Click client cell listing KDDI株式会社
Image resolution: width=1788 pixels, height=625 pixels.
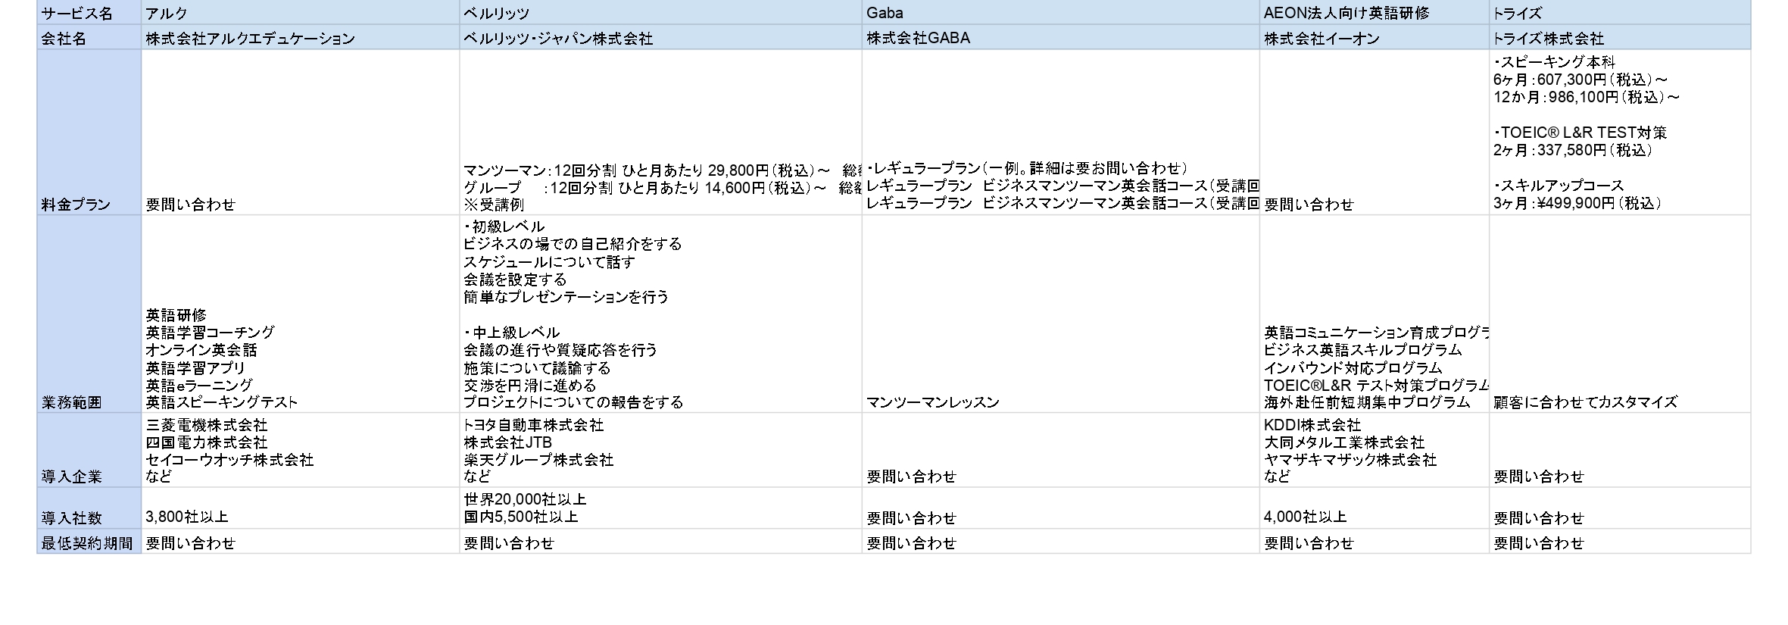tap(1375, 451)
